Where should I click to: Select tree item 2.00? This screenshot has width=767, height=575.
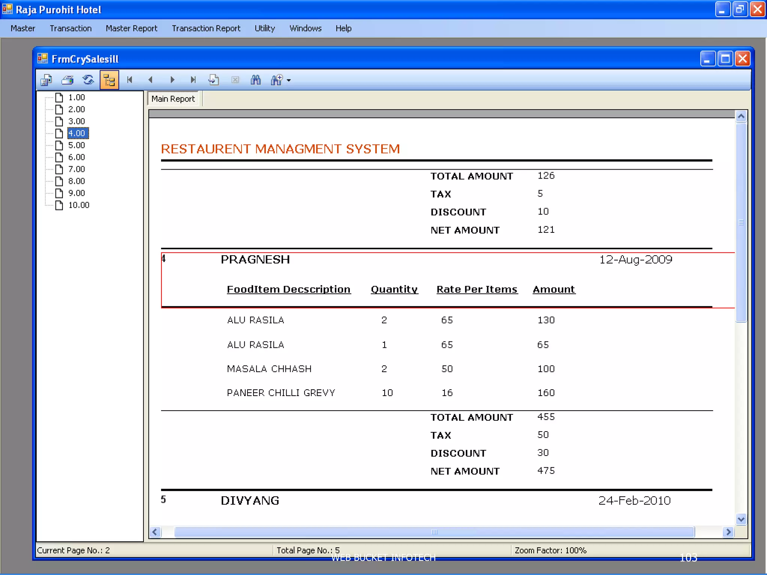coord(76,109)
